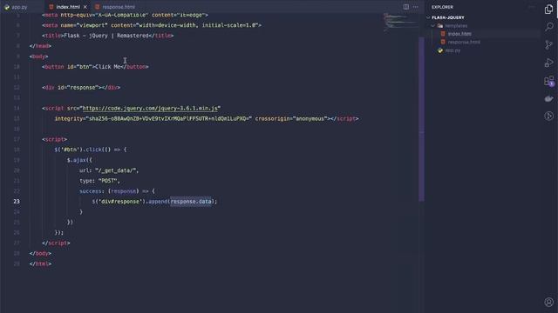Screen dimensions: 558x313
Task: Click the title tag Flask - jQuery line
Action: pyautogui.click(x=107, y=36)
